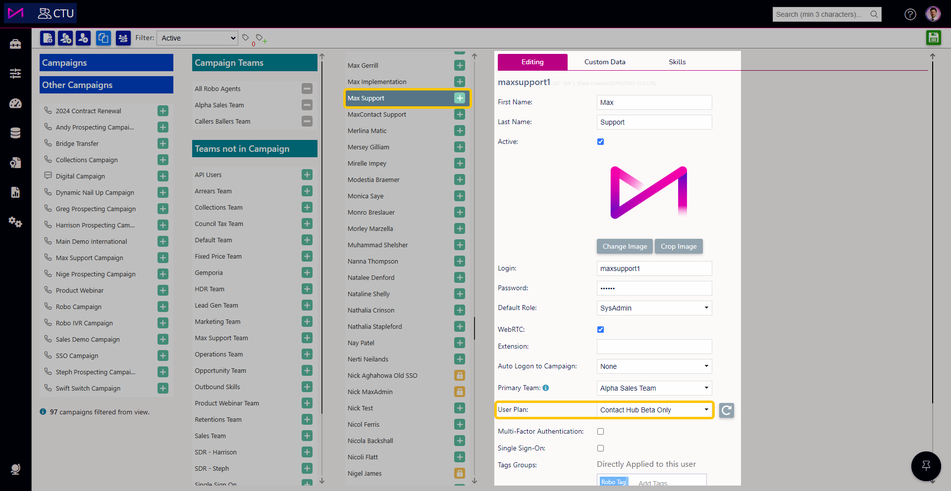Collapse the Teams not in Campaign header
The height and width of the screenshot is (491, 951).
click(255, 149)
